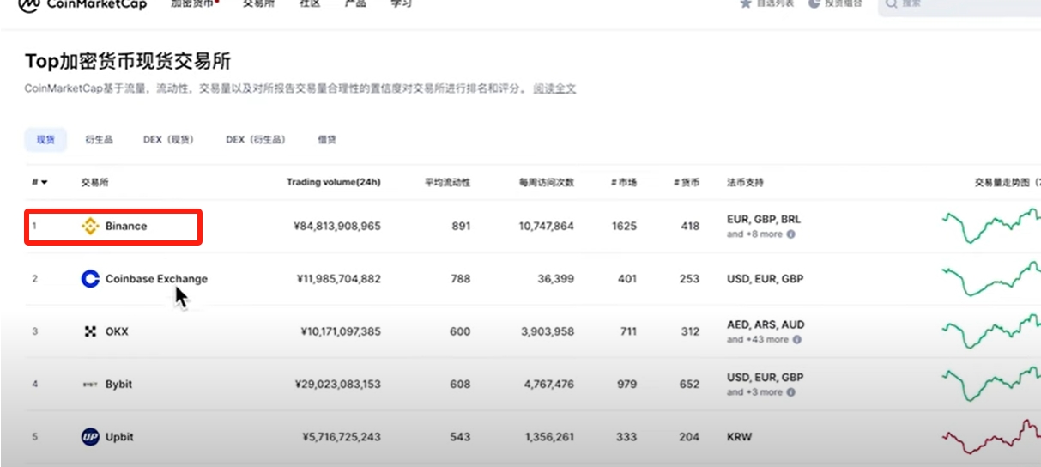The image size is (1041, 467).
Task: Focus the 搜索 search box
Action: [959, 4]
